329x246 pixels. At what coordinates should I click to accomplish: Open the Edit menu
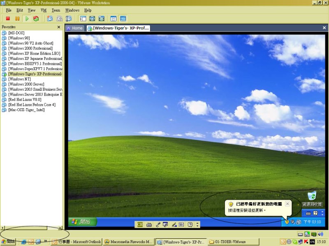click(x=19, y=10)
